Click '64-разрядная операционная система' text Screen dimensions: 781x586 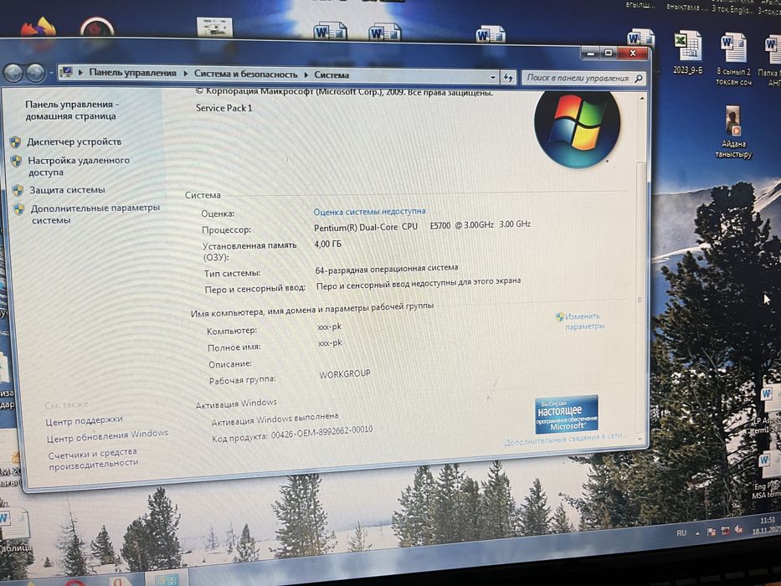pos(387,269)
